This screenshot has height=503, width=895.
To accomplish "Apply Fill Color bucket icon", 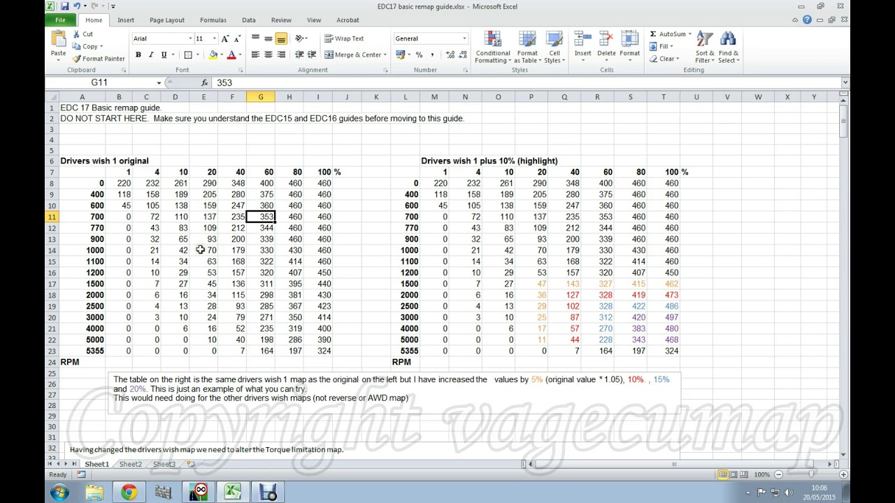I will tap(213, 54).
